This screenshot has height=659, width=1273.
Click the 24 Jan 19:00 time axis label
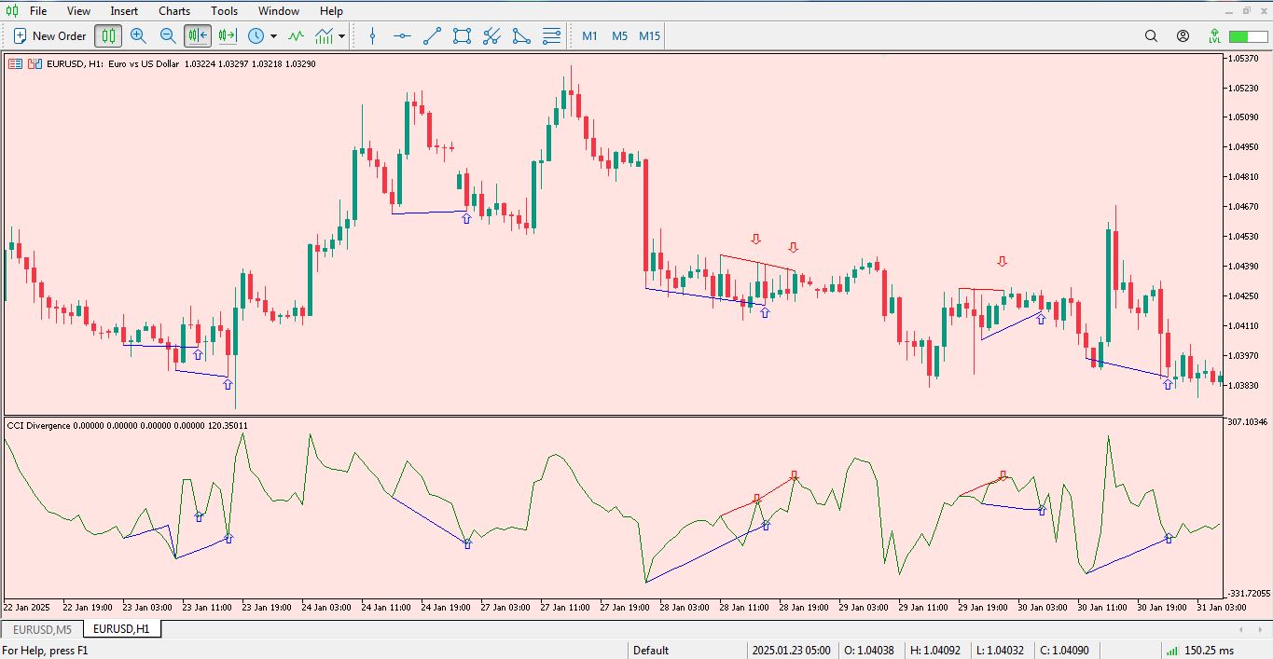coord(446,608)
